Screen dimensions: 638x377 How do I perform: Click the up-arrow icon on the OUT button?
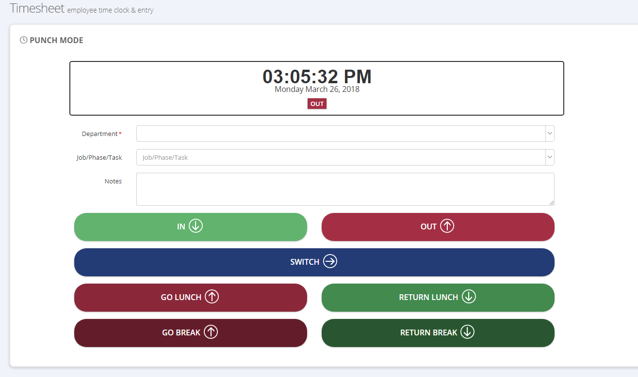pyautogui.click(x=447, y=226)
